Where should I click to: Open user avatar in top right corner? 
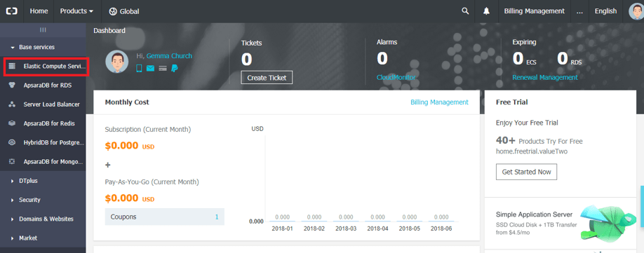(636, 11)
